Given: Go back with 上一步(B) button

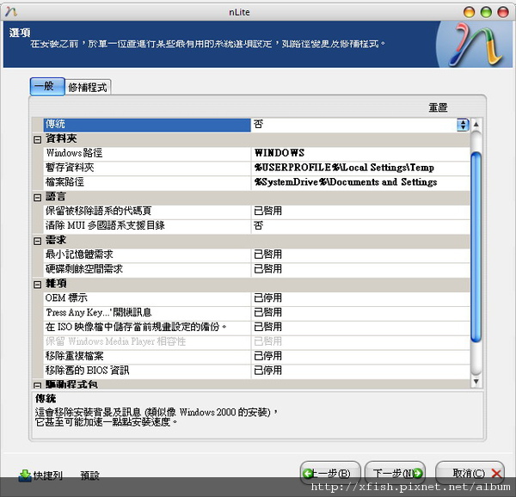Looking at the screenshot, I should click(330, 473).
